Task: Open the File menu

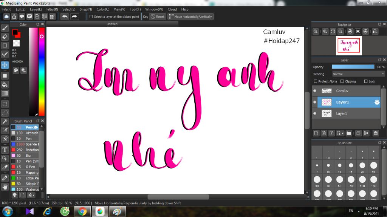Action: (x=7, y=9)
